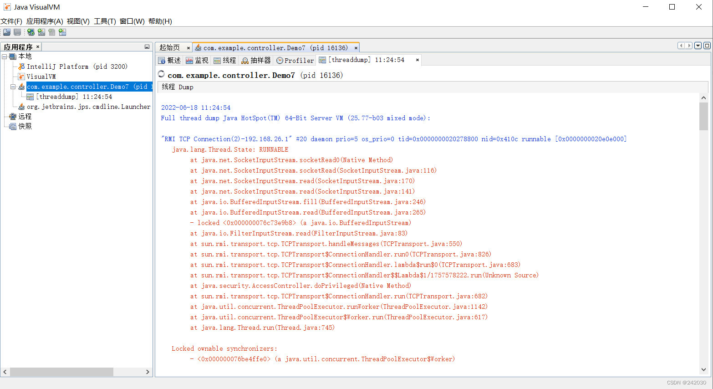Click the Add JMX Connection toolbar icon
The width and height of the screenshot is (713, 389).
click(41, 32)
